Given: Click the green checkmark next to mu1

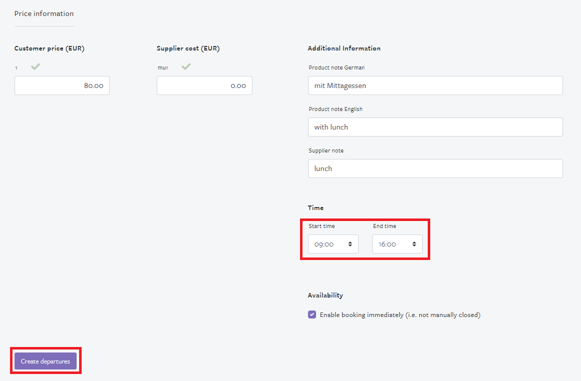Looking at the screenshot, I should pos(186,66).
